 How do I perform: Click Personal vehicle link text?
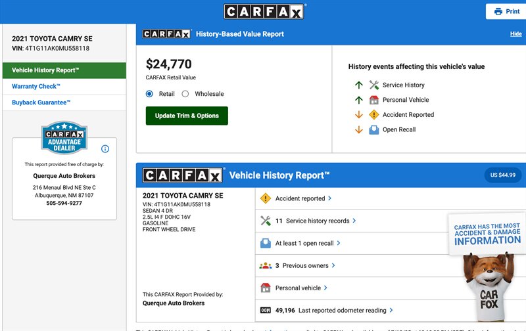pyautogui.click(x=299, y=288)
